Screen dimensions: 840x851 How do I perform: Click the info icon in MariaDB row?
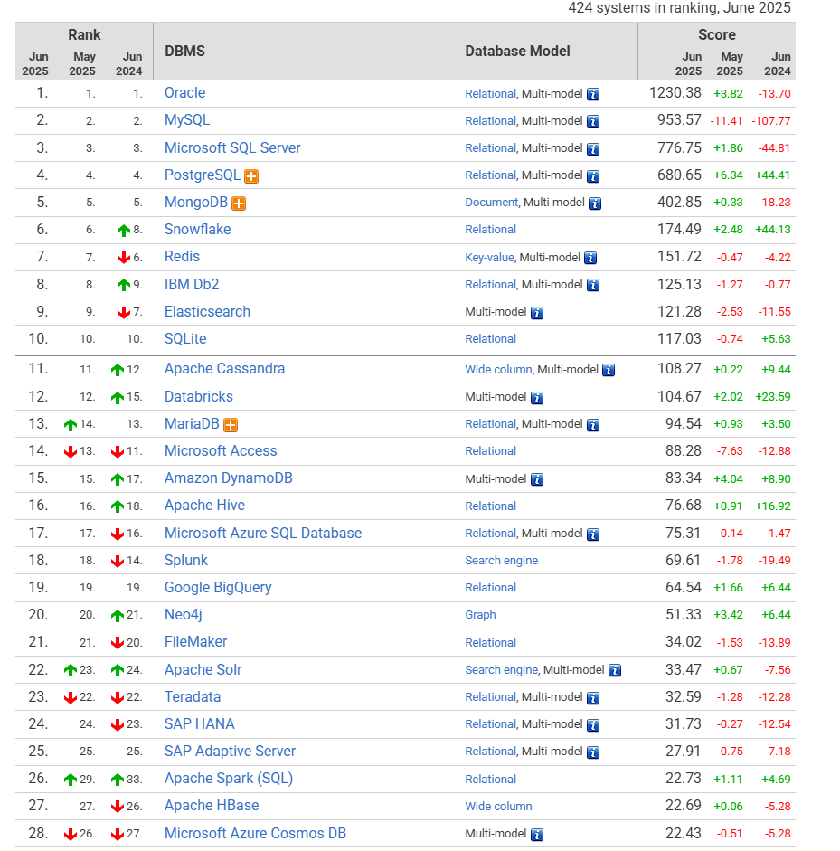pyautogui.click(x=593, y=425)
